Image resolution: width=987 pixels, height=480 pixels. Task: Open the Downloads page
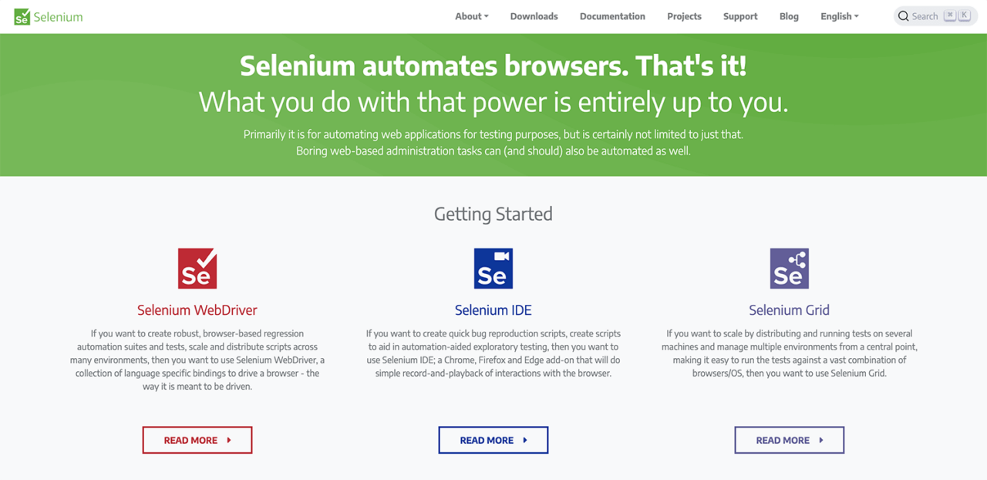pyautogui.click(x=534, y=16)
